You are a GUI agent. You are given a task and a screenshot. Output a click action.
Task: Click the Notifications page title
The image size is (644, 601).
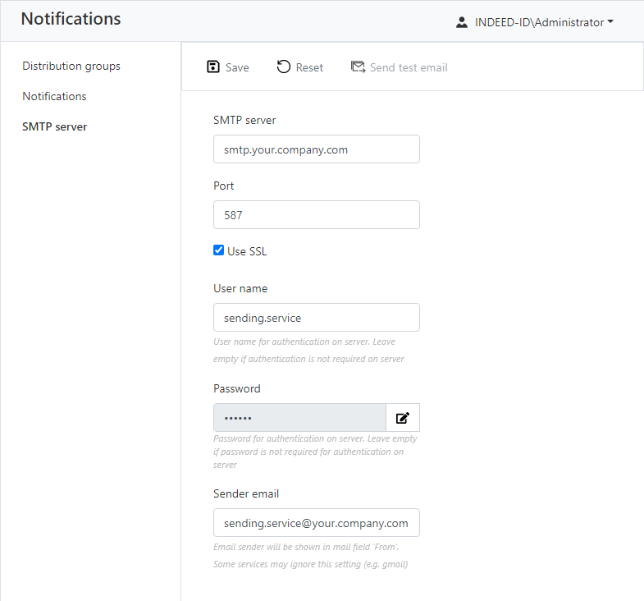pos(71,19)
